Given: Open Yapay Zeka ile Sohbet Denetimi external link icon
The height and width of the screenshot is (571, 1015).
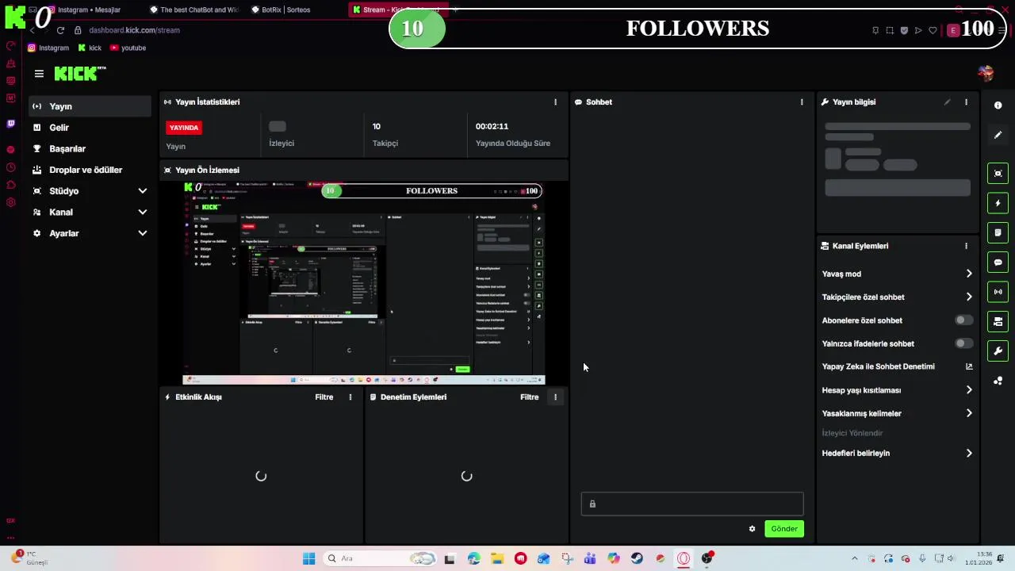Looking at the screenshot, I should point(969,366).
